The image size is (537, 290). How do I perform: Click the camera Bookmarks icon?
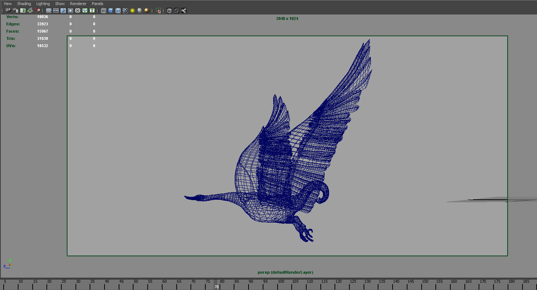coord(23,11)
